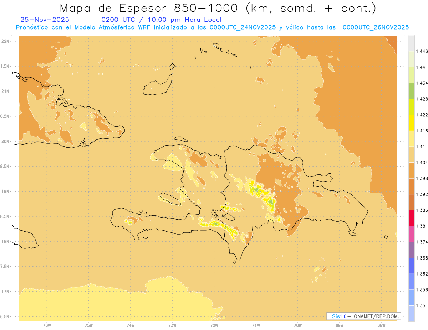
Task: Click the legend value 1.41
Action: click(421, 147)
